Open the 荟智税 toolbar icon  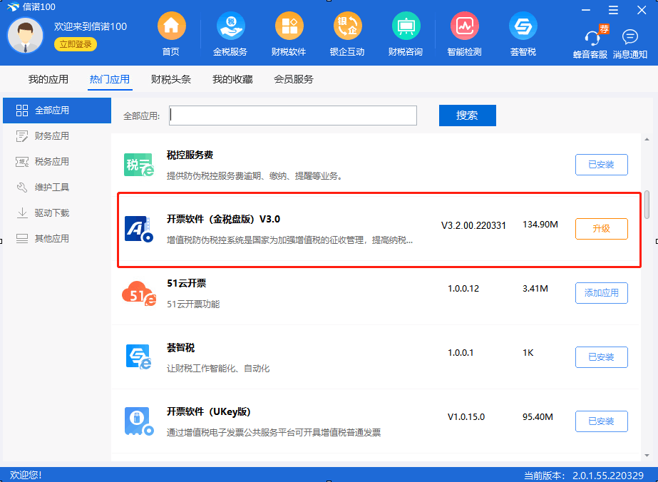[x=523, y=26]
